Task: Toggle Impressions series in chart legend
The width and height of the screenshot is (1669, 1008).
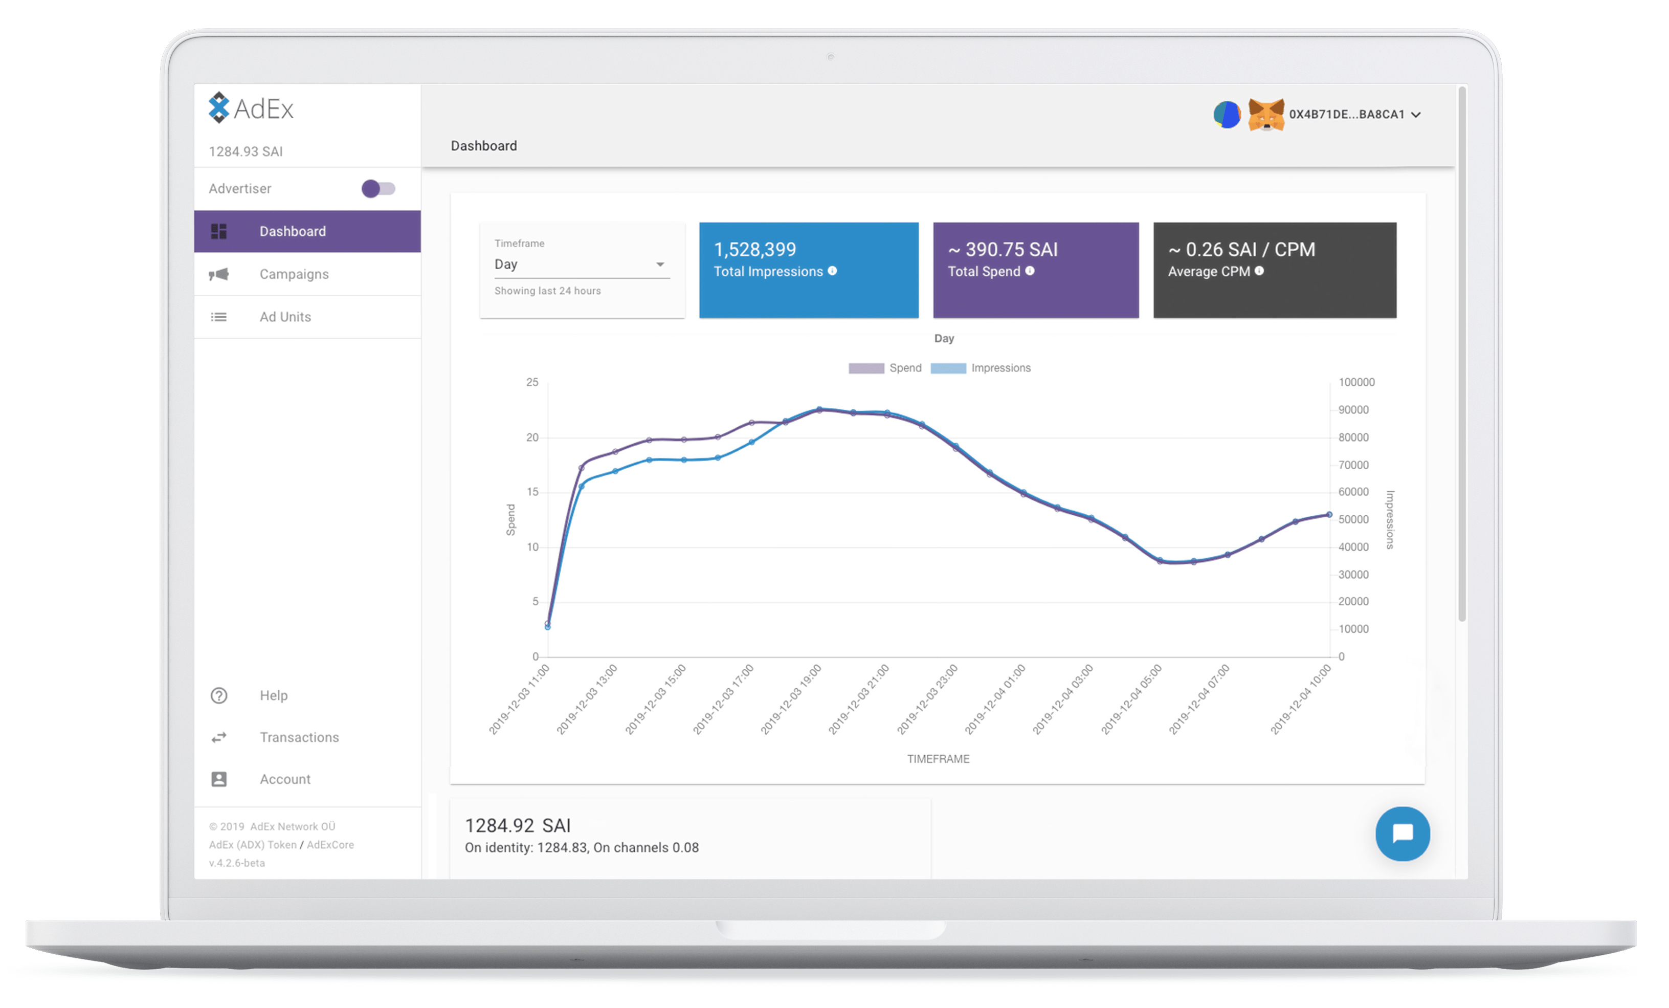Action: click(981, 368)
